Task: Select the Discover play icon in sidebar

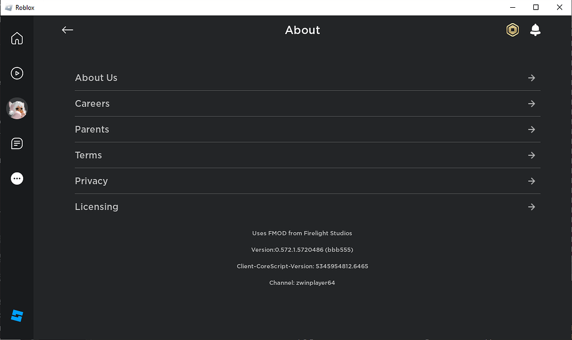Action: [17, 73]
